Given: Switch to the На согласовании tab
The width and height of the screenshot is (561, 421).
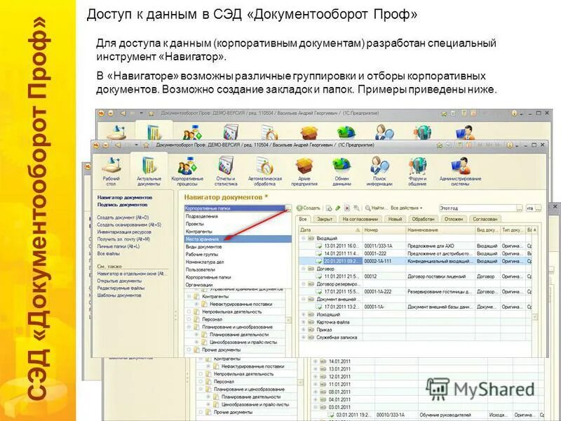Looking at the screenshot, I should click(360, 219).
